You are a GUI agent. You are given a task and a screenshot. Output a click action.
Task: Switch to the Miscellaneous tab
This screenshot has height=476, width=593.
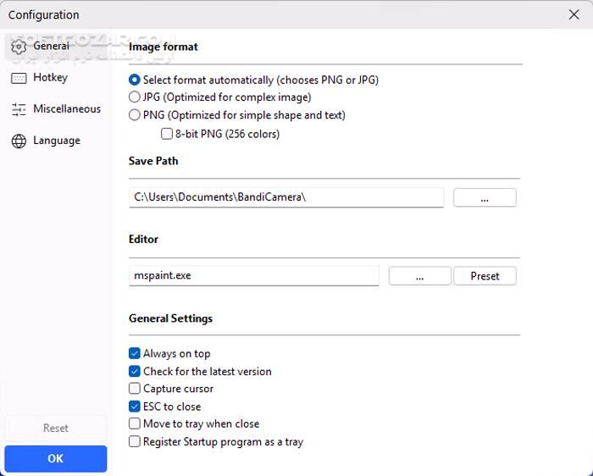[66, 109]
